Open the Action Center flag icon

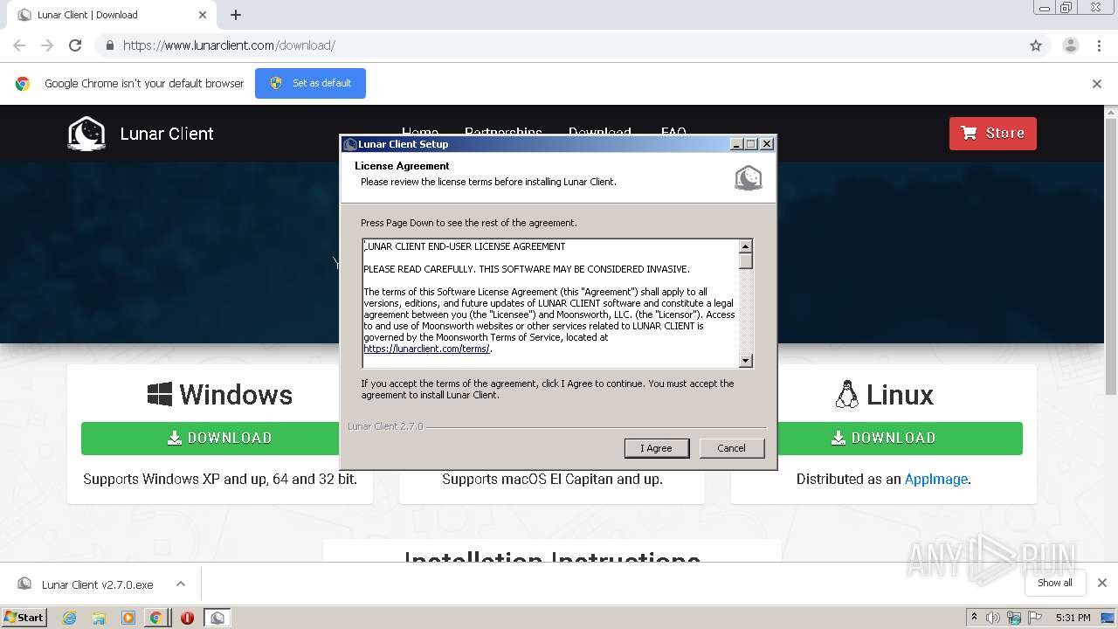tap(1035, 618)
